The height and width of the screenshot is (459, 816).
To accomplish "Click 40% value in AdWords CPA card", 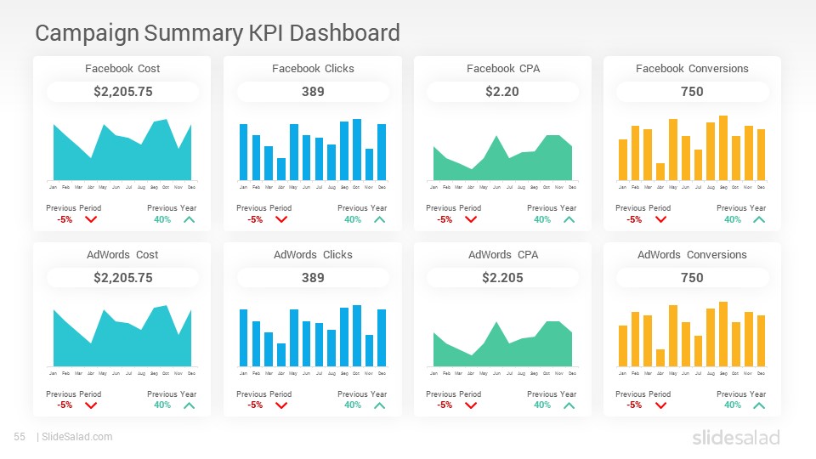I will tap(541, 405).
